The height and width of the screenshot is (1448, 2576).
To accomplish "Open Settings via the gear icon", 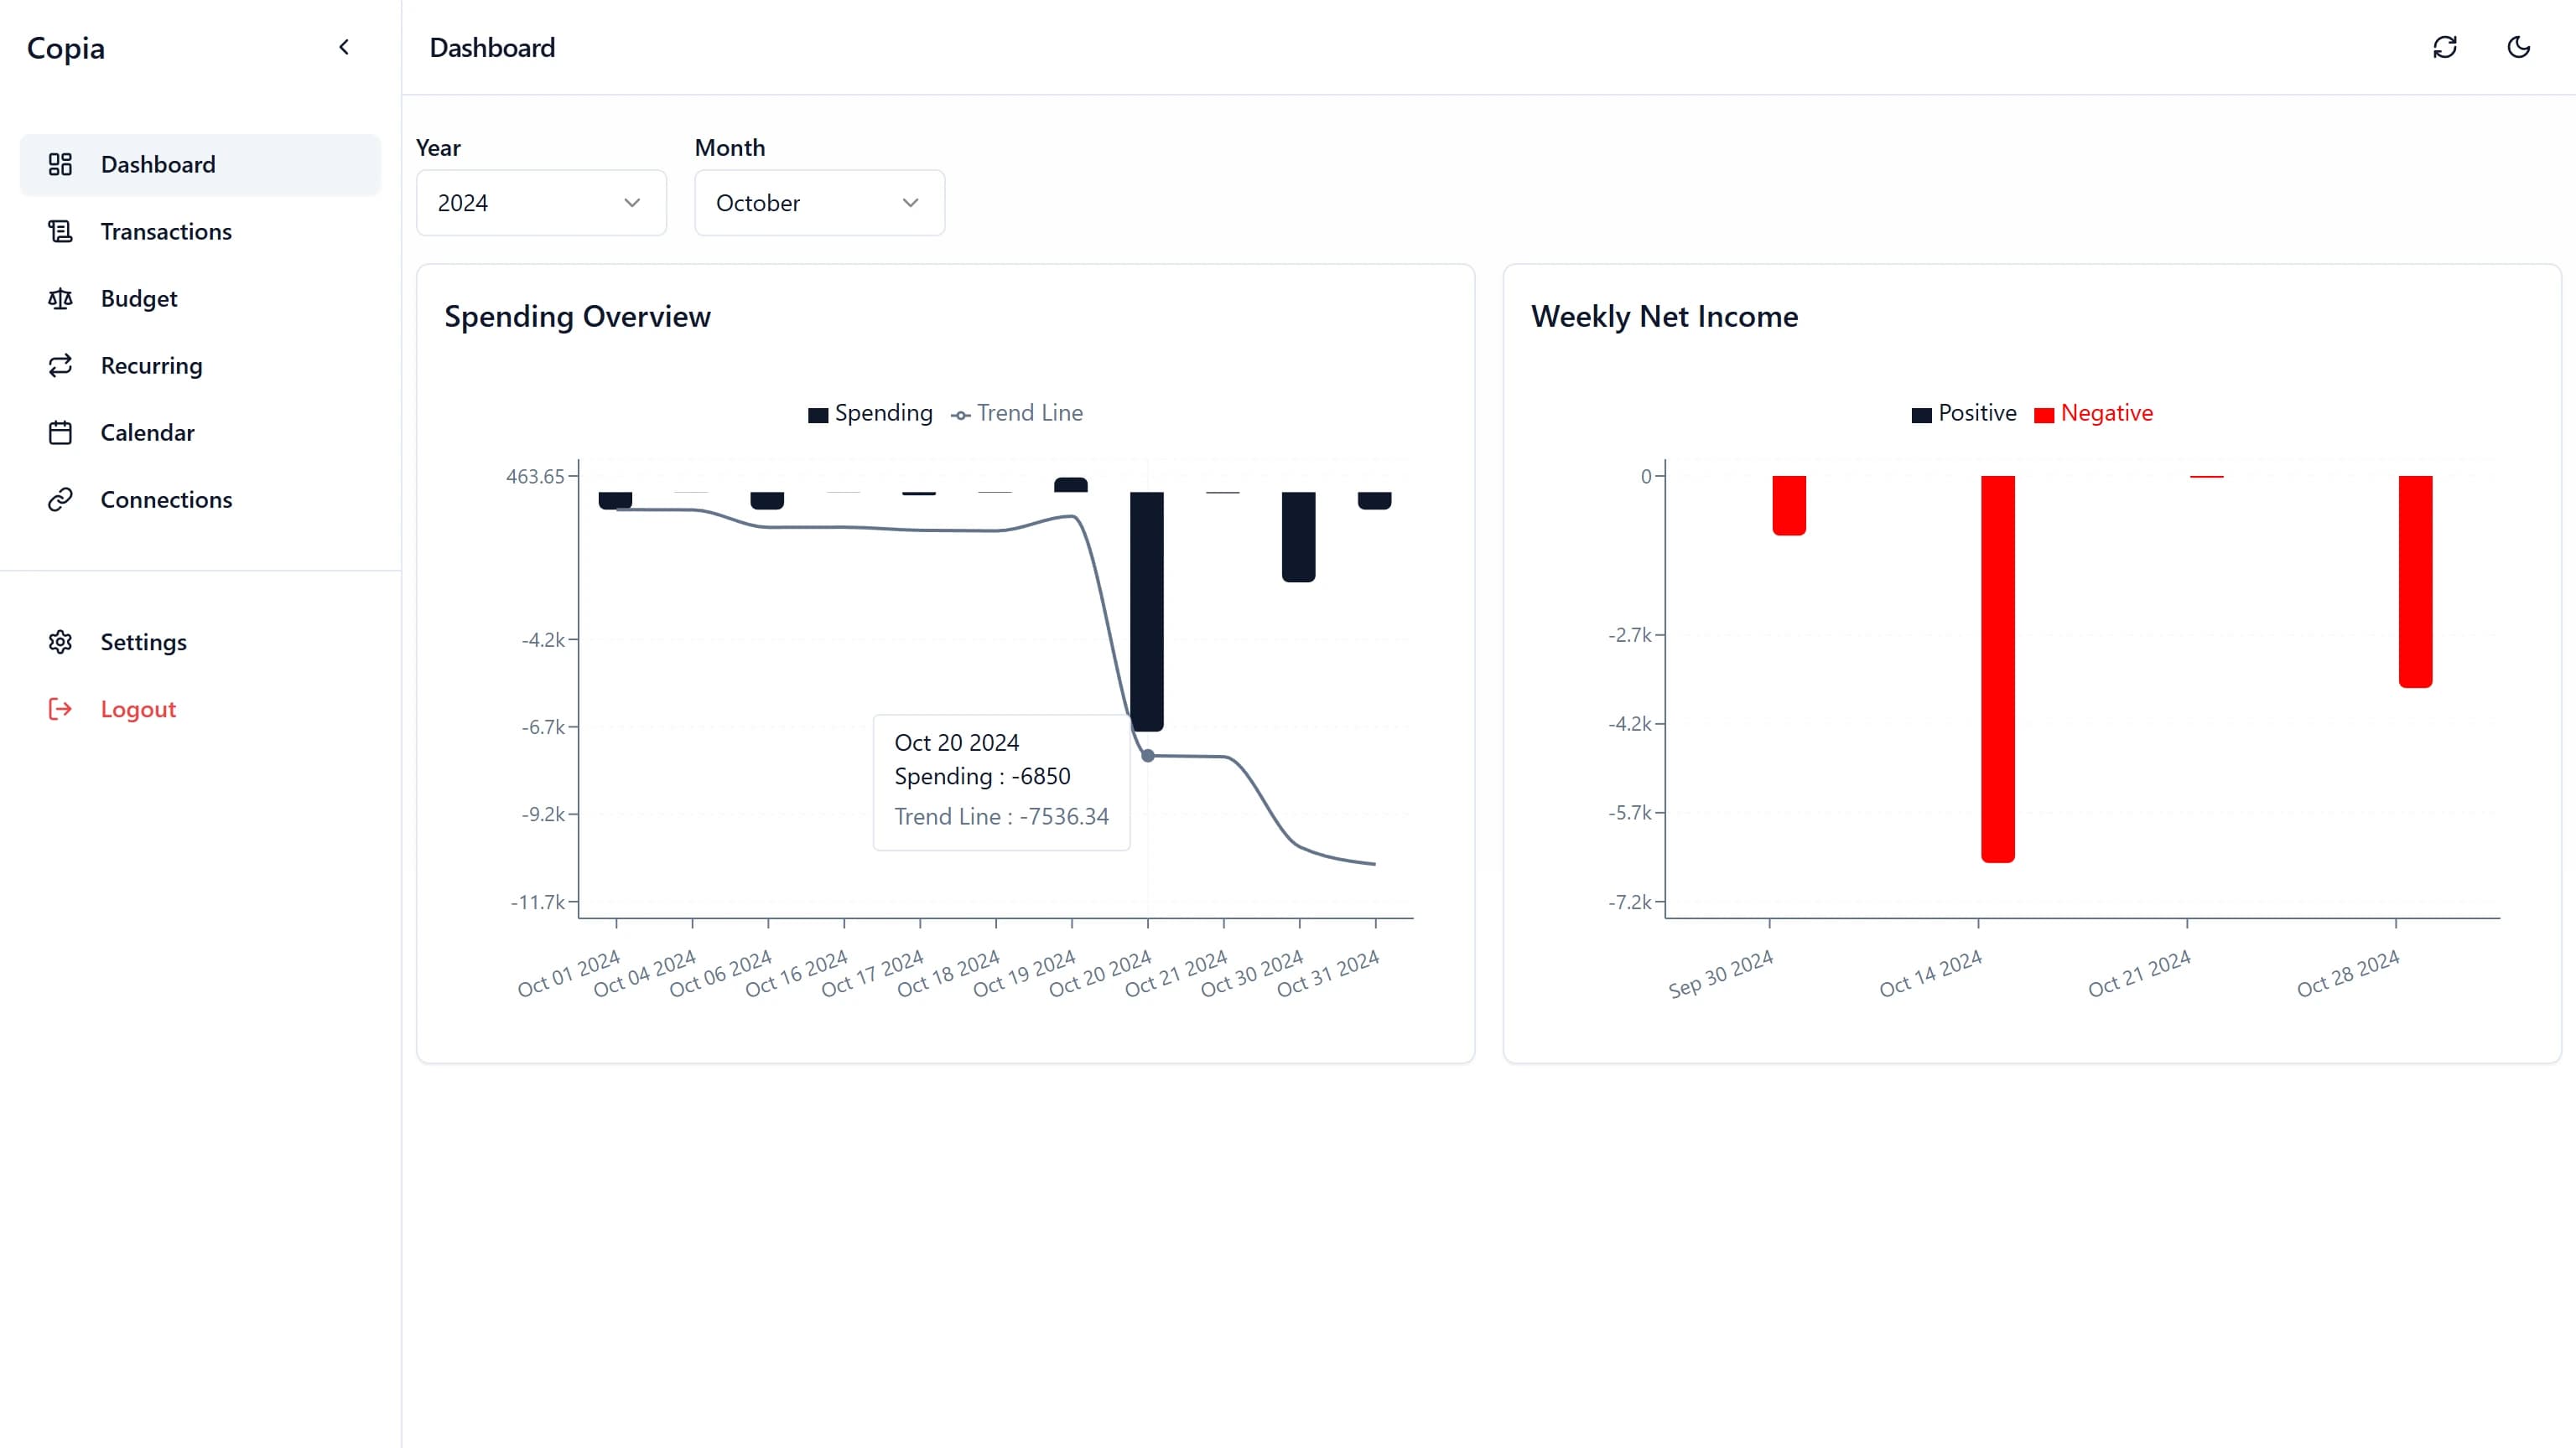I will tap(60, 642).
